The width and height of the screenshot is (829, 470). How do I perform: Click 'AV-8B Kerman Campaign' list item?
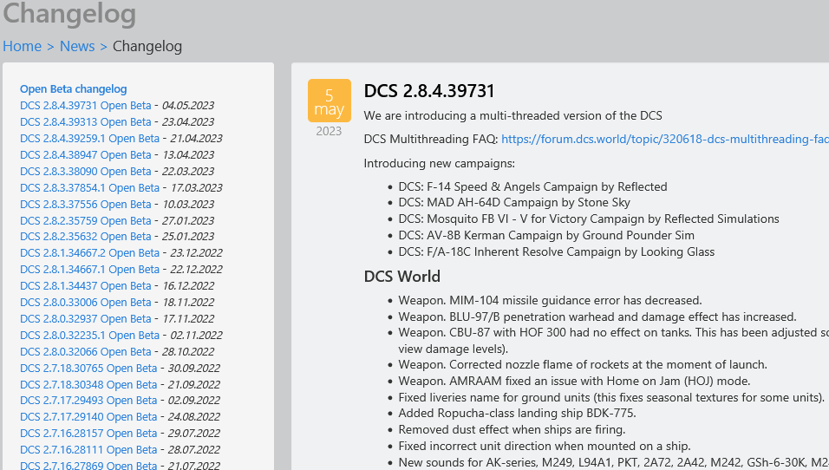click(546, 235)
